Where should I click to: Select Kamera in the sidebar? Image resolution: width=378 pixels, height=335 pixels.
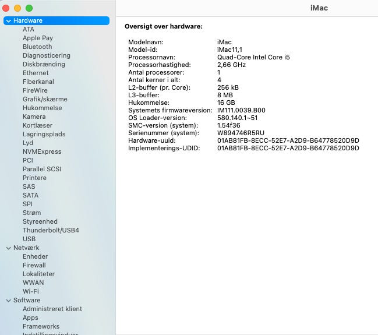pos(34,117)
